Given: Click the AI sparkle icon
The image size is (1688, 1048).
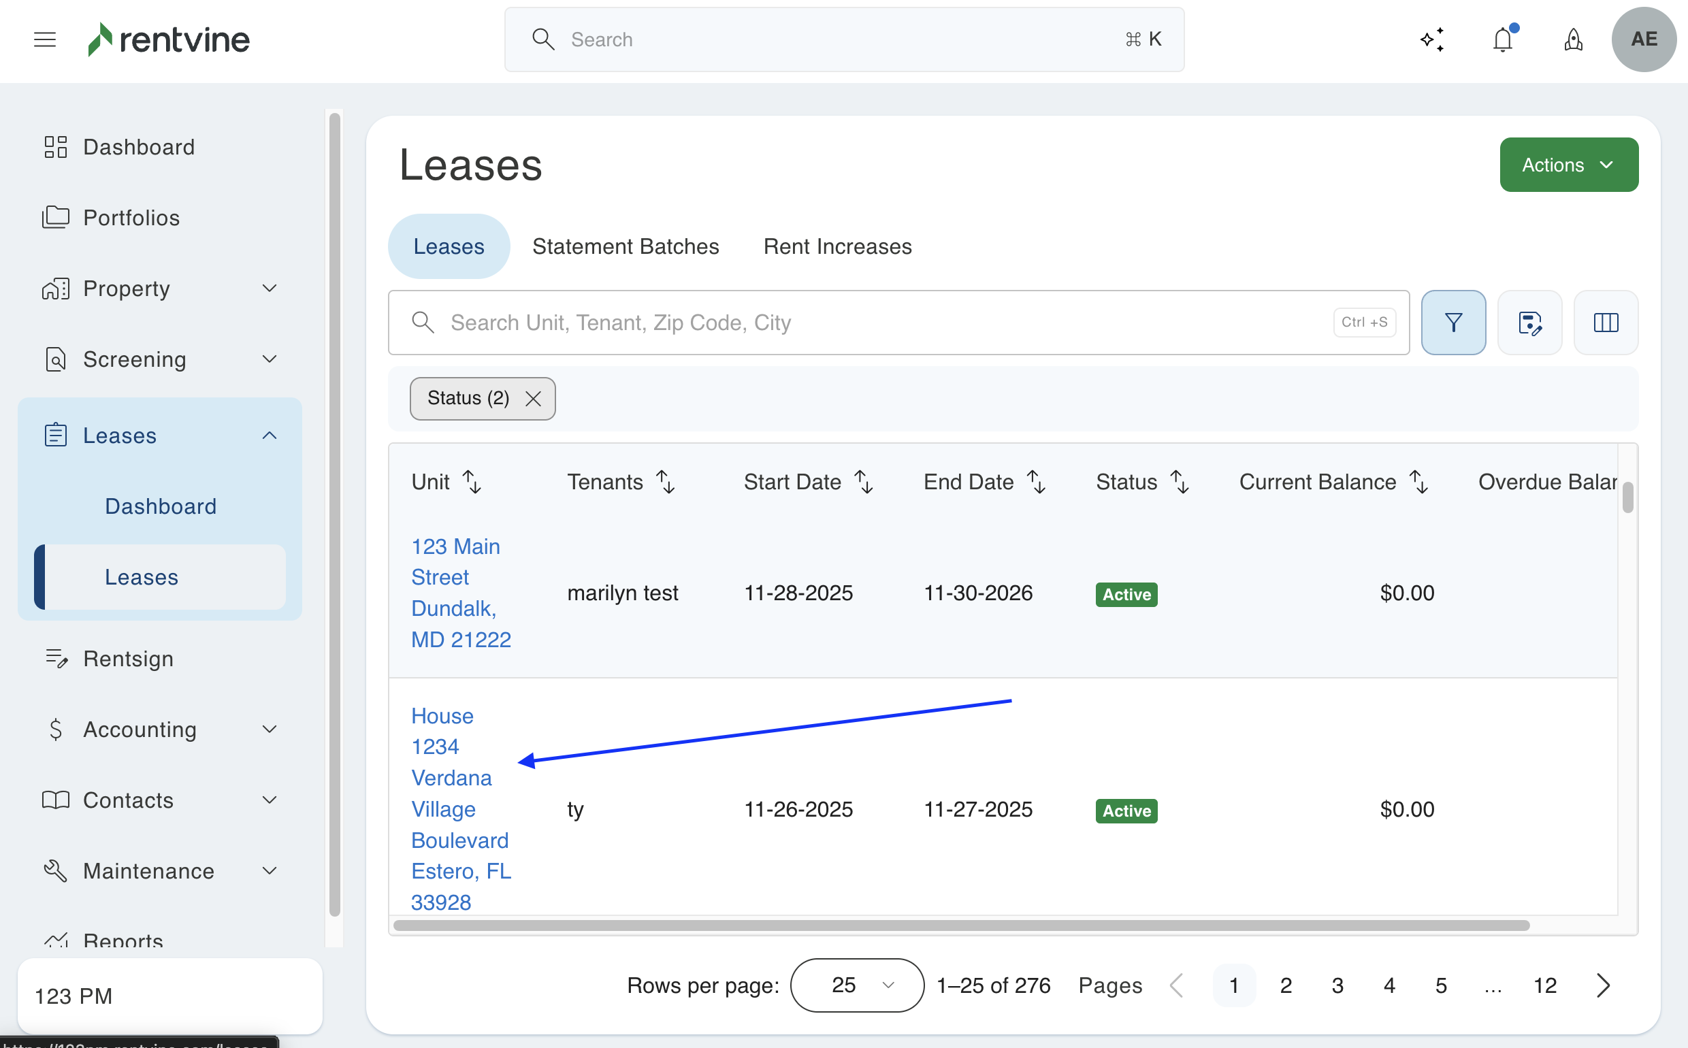Looking at the screenshot, I should click(1432, 39).
